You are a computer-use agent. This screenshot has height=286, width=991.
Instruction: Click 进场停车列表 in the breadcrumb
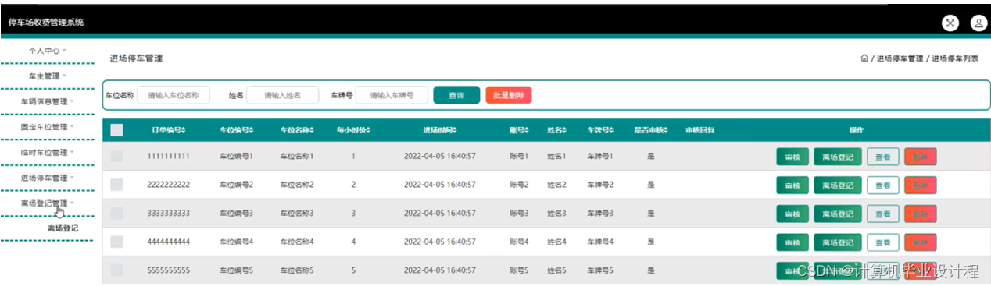pyautogui.click(x=955, y=58)
